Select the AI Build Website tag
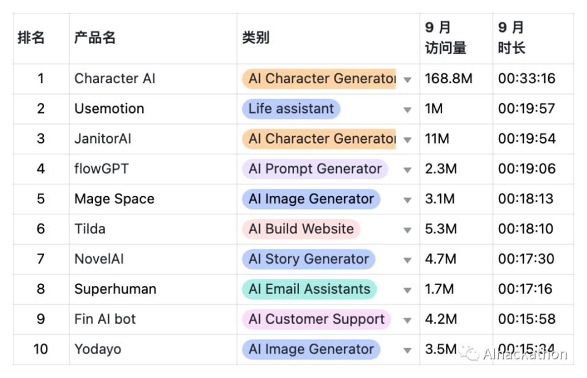 301,229
